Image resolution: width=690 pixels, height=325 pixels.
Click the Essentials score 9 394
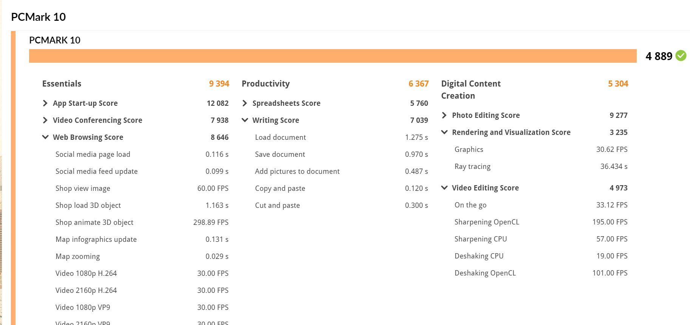(219, 84)
